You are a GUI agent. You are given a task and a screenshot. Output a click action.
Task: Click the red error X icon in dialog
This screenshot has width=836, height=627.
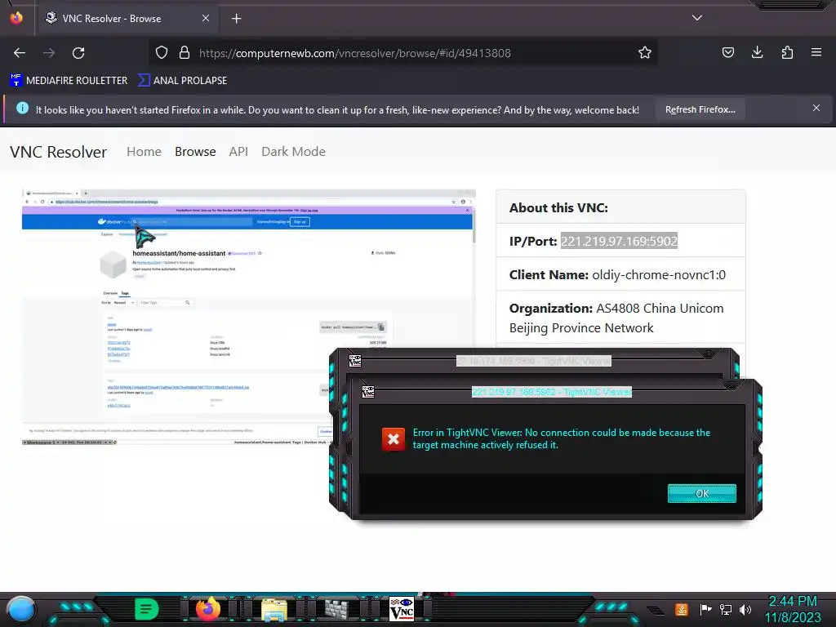coord(394,438)
